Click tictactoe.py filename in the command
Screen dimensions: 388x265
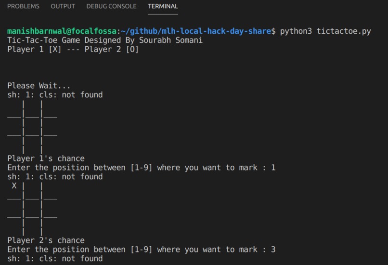344,31
